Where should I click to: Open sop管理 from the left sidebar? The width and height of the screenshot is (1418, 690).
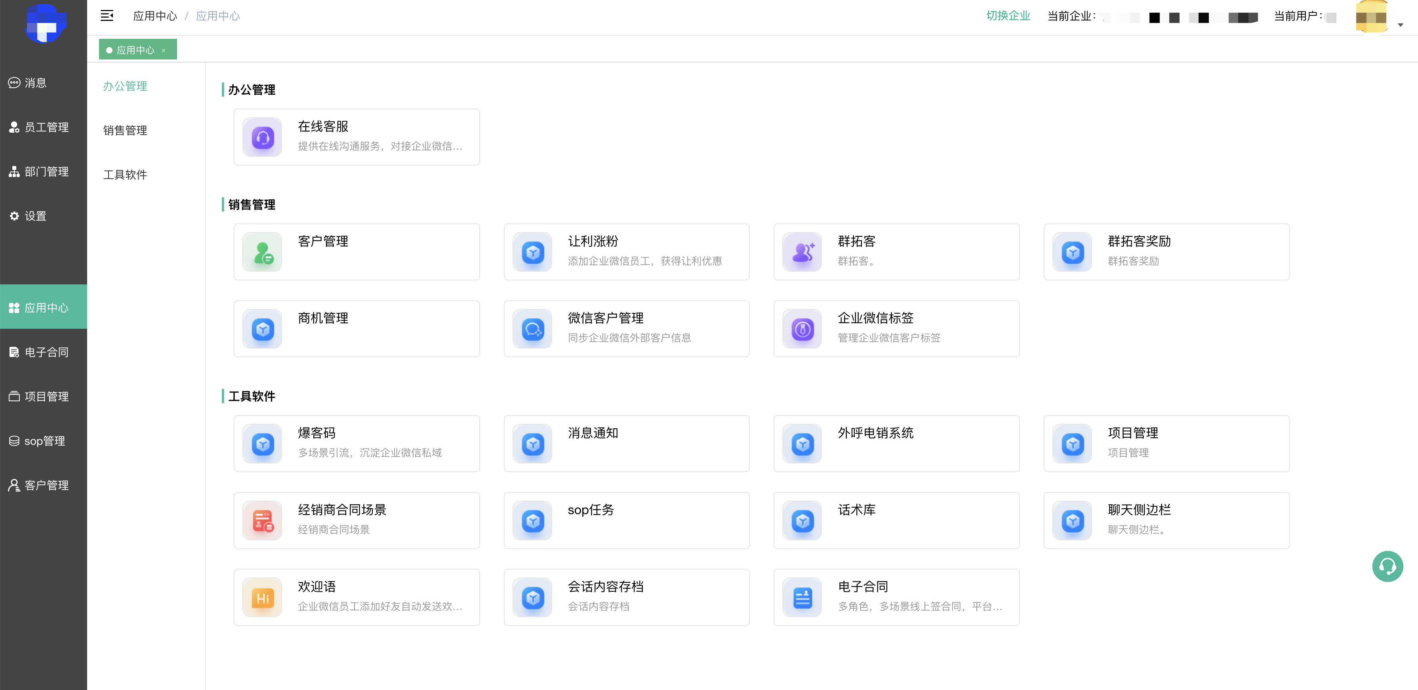coord(44,441)
